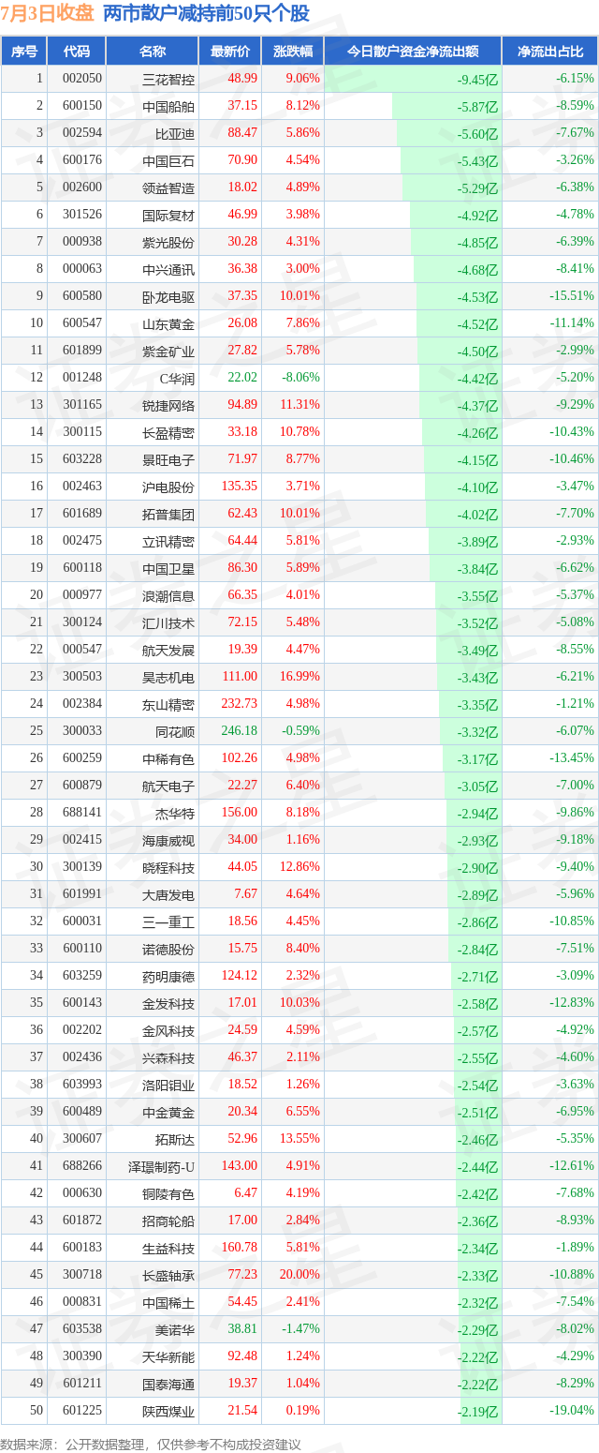Select stock name 同花顺

[x=175, y=731]
